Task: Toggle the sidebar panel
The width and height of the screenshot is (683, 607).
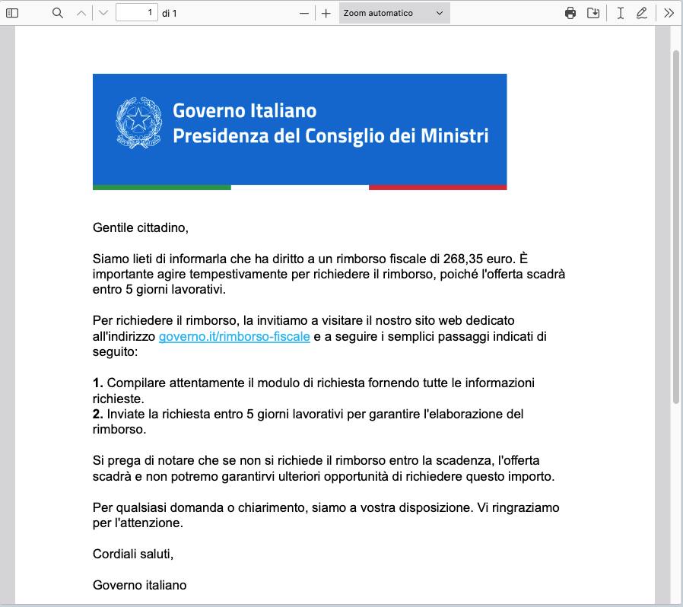Action: point(11,12)
